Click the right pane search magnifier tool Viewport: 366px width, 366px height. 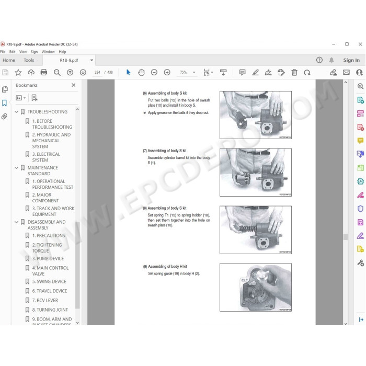click(360, 86)
